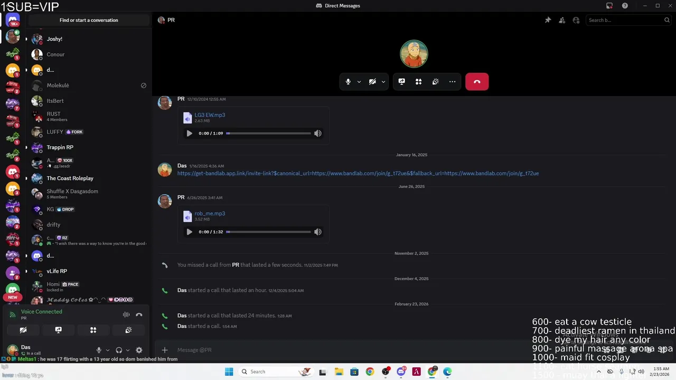Screen dimensions: 676x380
Task: Open input device chevron in user panel
Action: click(108, 350)
